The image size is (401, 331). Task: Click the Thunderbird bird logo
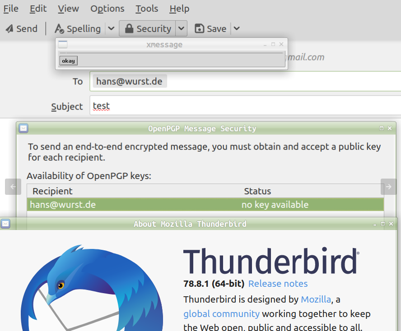point(92,288)
